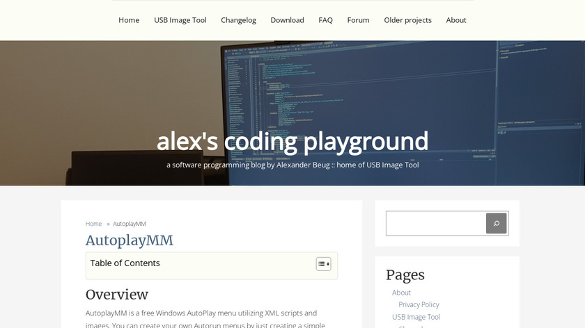
Task: Open USB Image Tool link under Pages
Action: [416, 317]
